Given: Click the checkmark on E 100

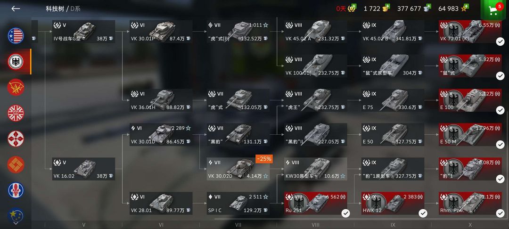Looking at the screenshot, I should [x=500, y=110].
